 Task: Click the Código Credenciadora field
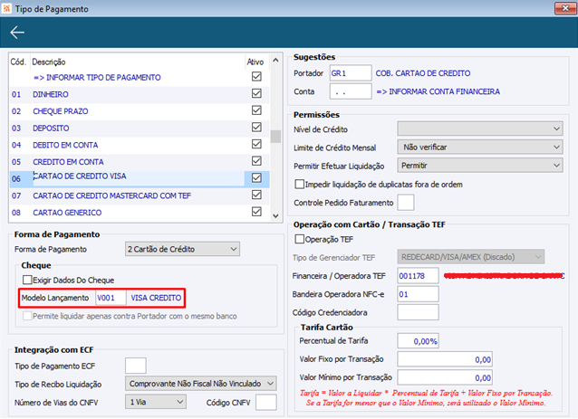coord(418,312)
